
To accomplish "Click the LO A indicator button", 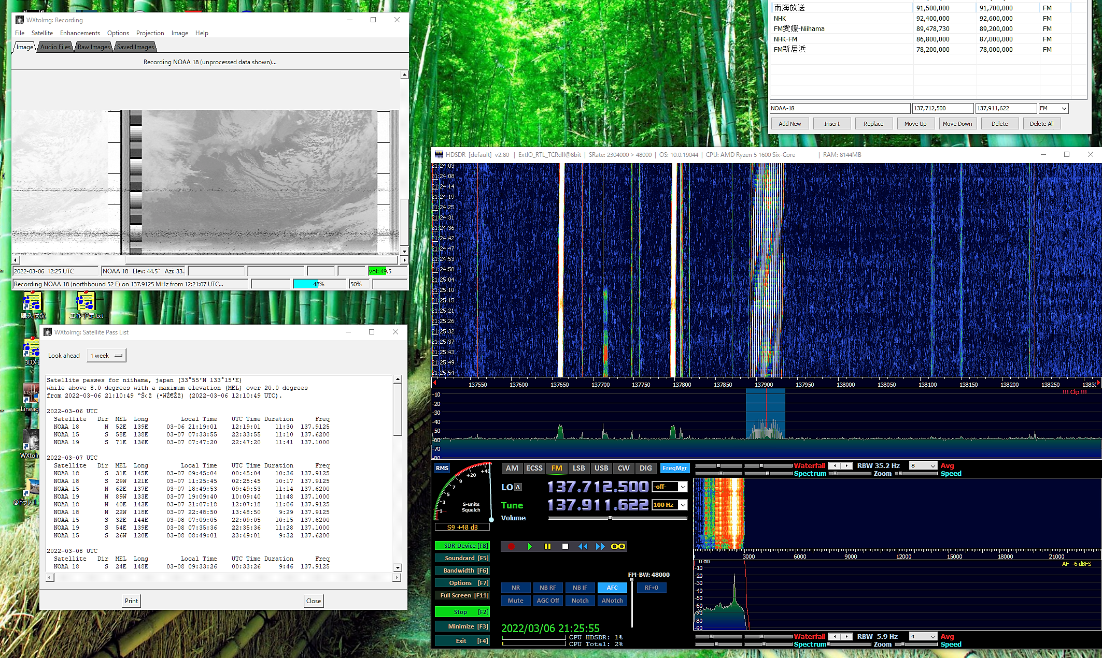I will coord(518,487).
